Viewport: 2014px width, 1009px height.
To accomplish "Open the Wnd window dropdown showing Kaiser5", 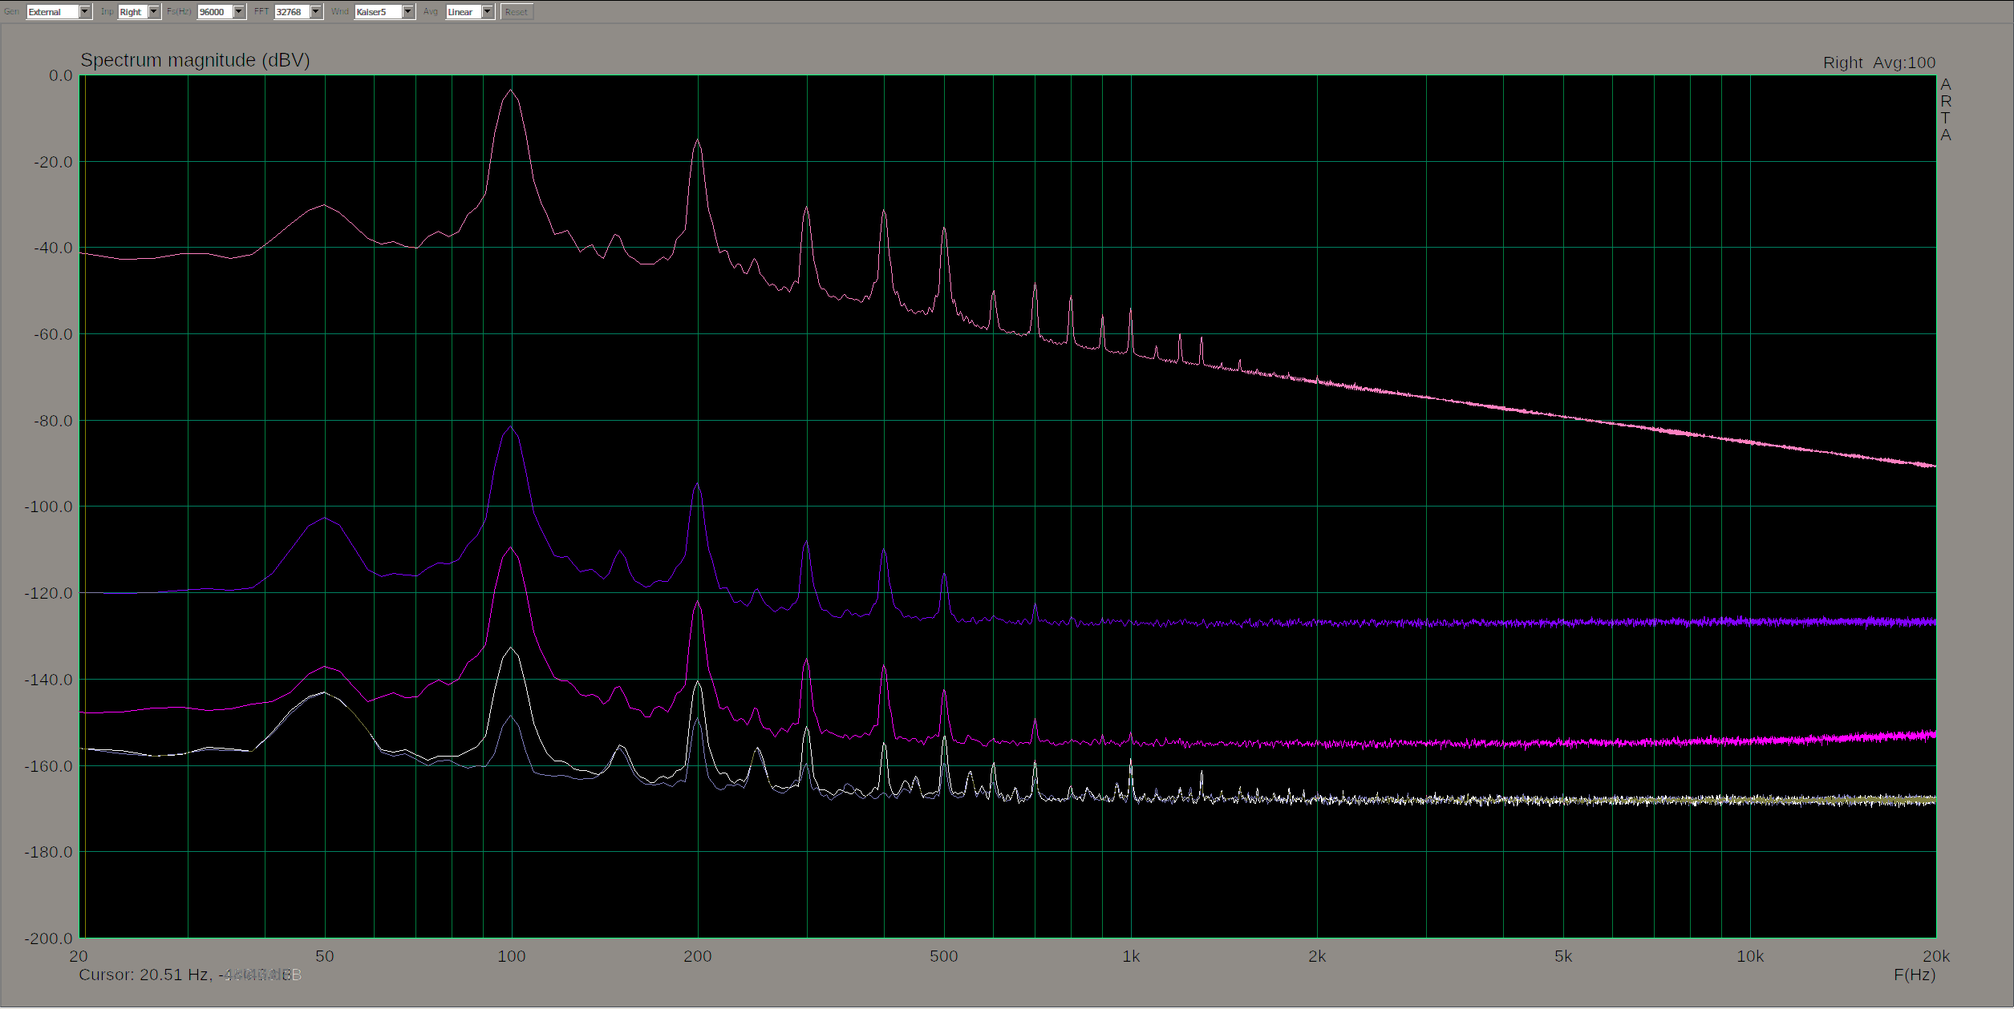I will 385,12.
